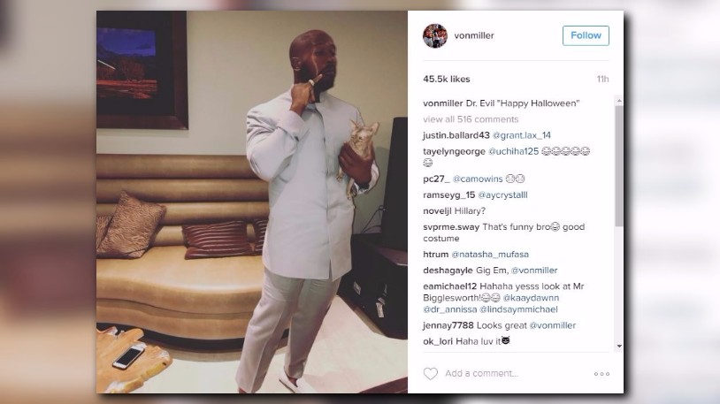This screenshot has width=720, height=404.
Task: Open the 45.5k likes count
Action: (447, 79)
